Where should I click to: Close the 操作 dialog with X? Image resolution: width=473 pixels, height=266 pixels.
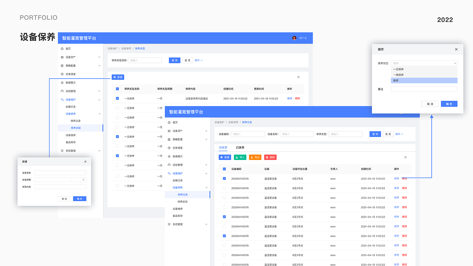pos(456,49)
